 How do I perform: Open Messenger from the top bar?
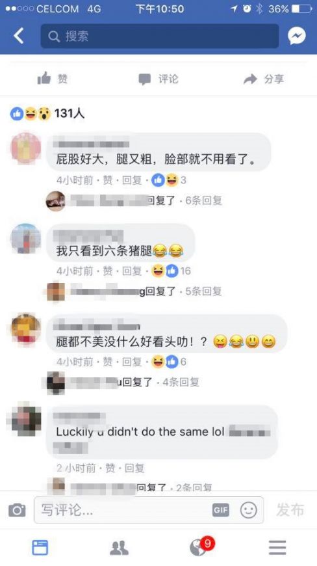(296, 36)
